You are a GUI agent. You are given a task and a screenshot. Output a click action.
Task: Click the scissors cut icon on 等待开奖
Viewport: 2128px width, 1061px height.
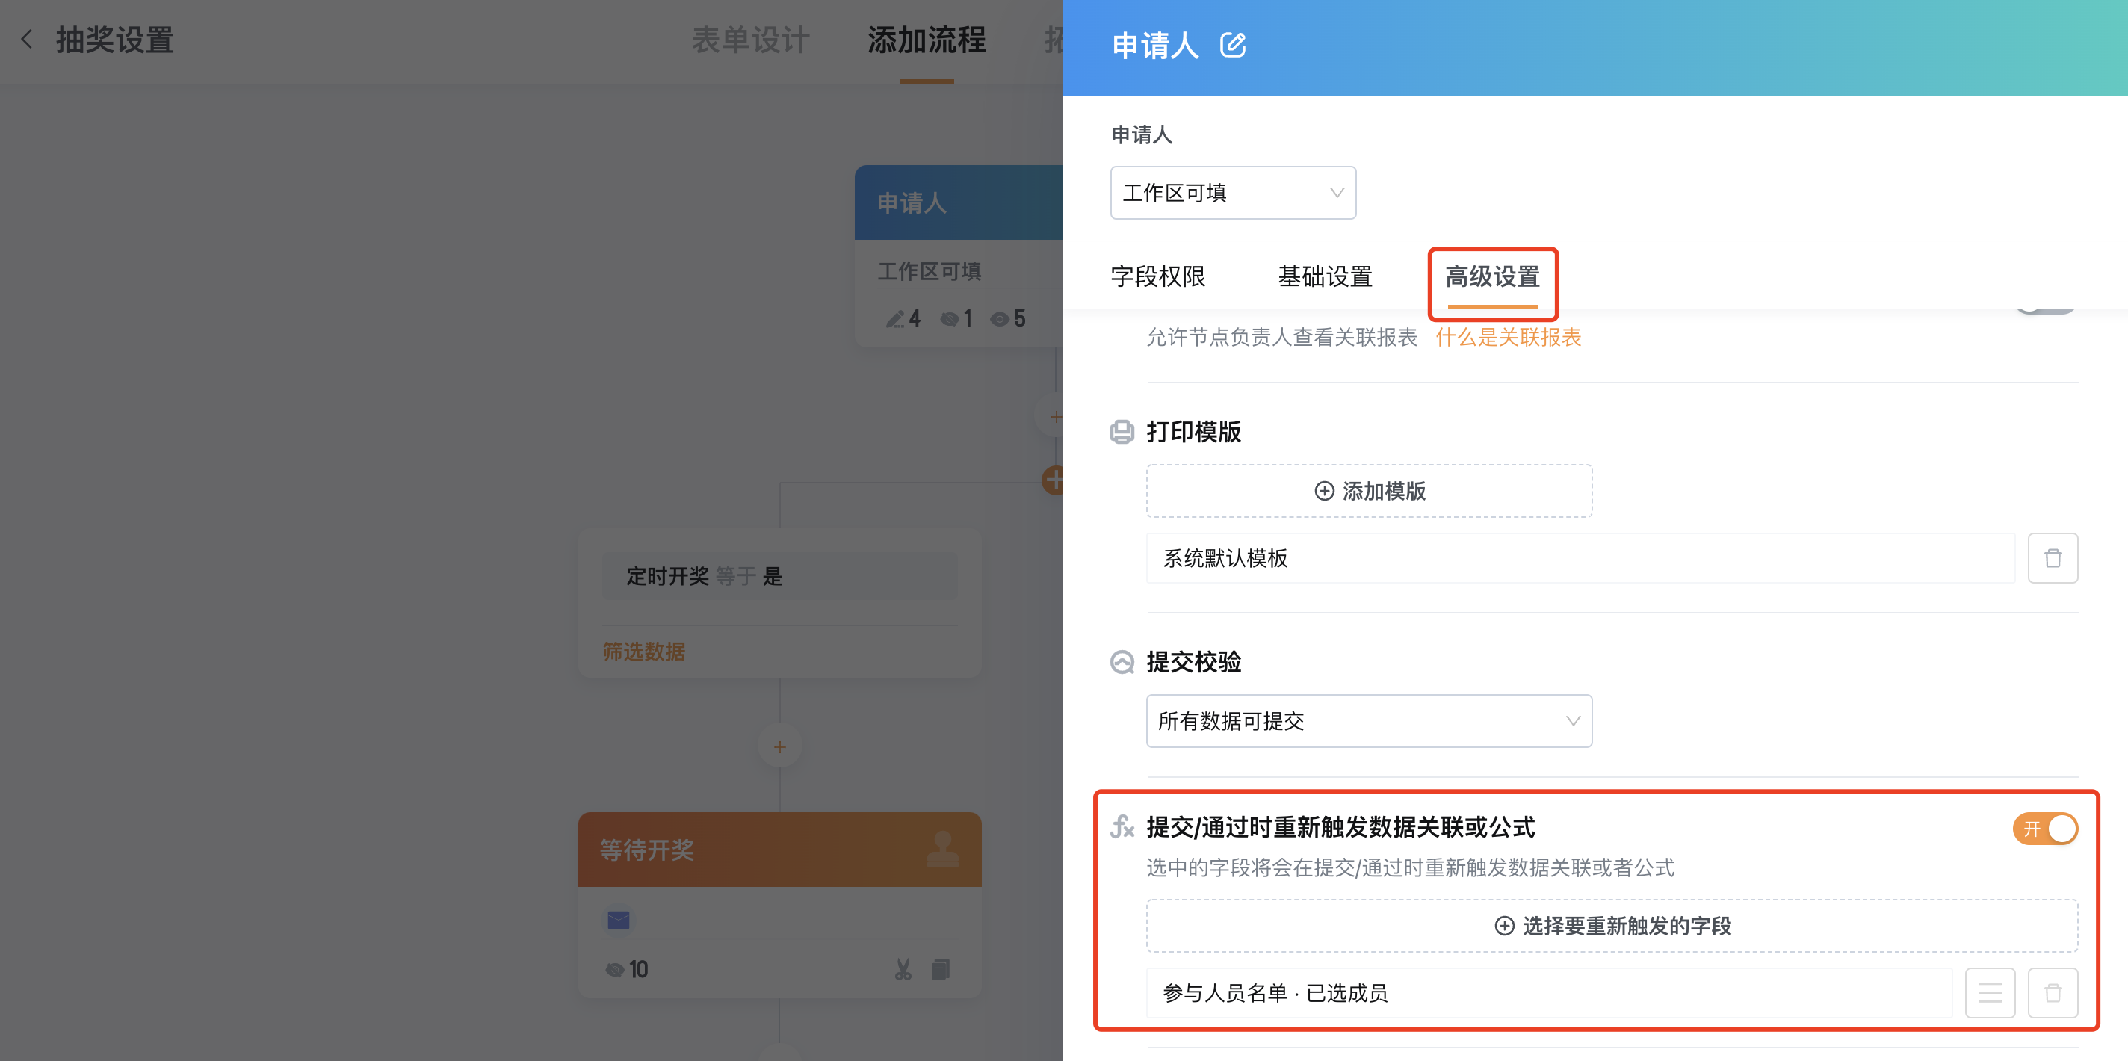click(x=903, y=969)
